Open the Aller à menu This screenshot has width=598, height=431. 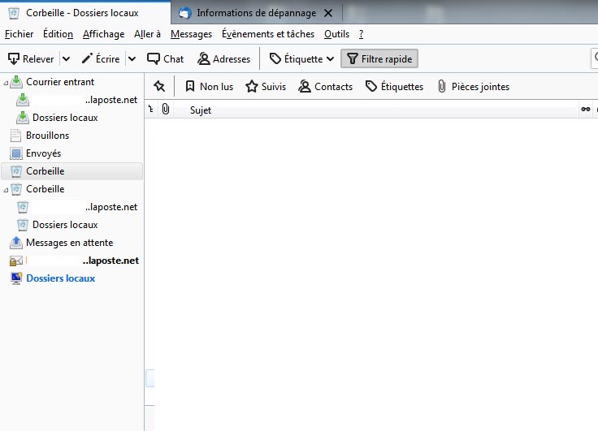click(147, 34)
